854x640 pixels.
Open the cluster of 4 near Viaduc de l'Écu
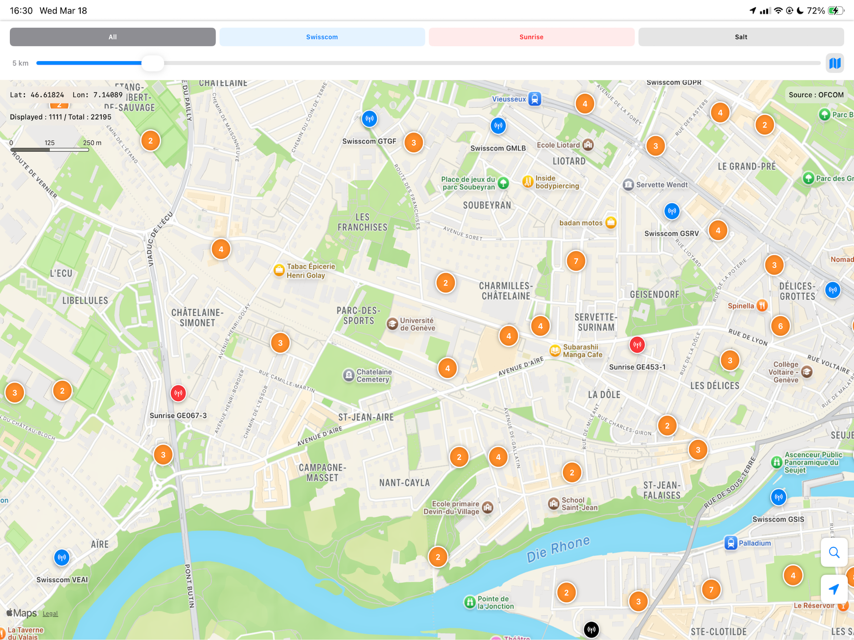point(221,249)
